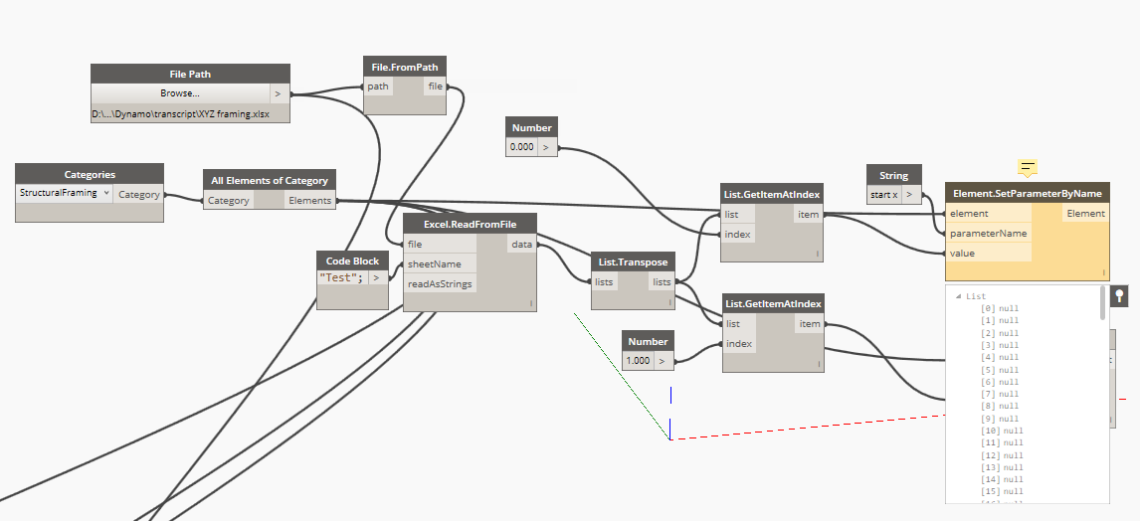
Task: Click the path input port on File.FromPath
Action: pos(377,87)
